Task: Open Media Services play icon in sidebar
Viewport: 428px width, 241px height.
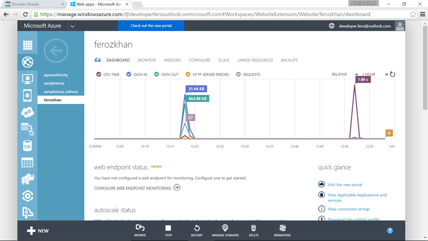Action: point(28,196)
